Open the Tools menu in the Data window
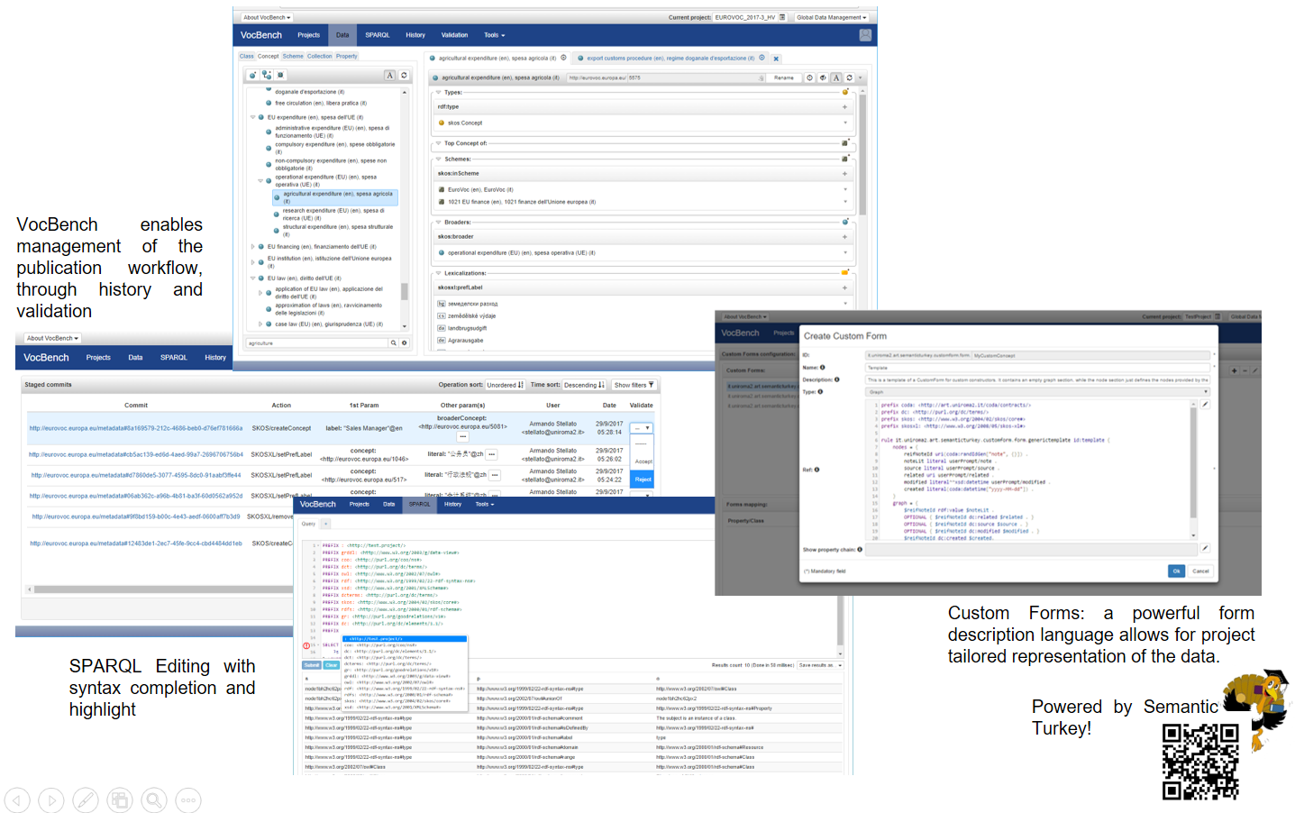 [494, 35]
